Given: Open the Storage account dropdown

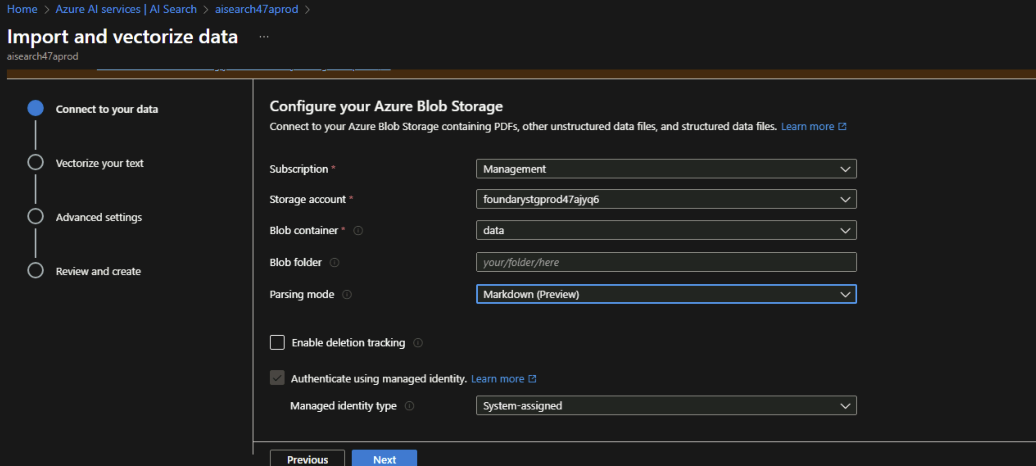Looking at the screenshot, I should 666,199.
